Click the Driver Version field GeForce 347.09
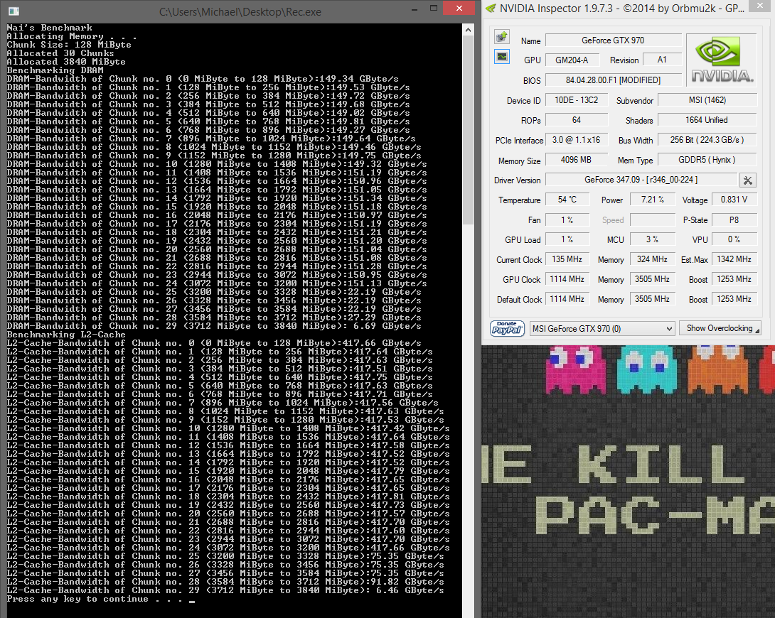This screenshot has width=775, height=618. click(641, 180)
